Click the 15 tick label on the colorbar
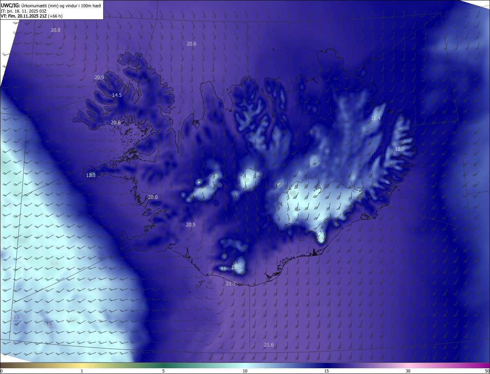 pos(327,371)
